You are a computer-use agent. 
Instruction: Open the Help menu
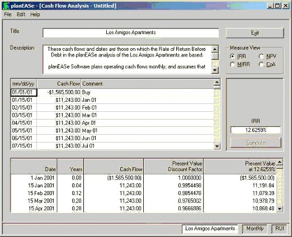[35, 15]
